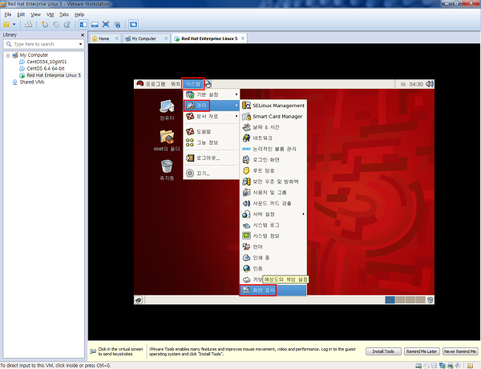The height and width of the screenshot is (369, 481).
Task: Revert to snapshot toolbar icon
Action: tap(56, 24)
